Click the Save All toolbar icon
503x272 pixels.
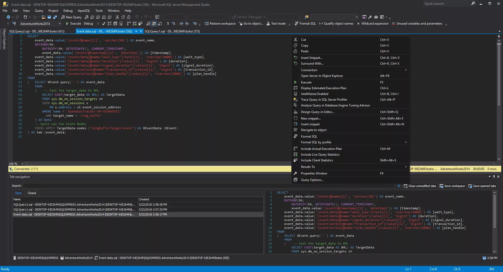pyautogui.click(x=55, y=17)
